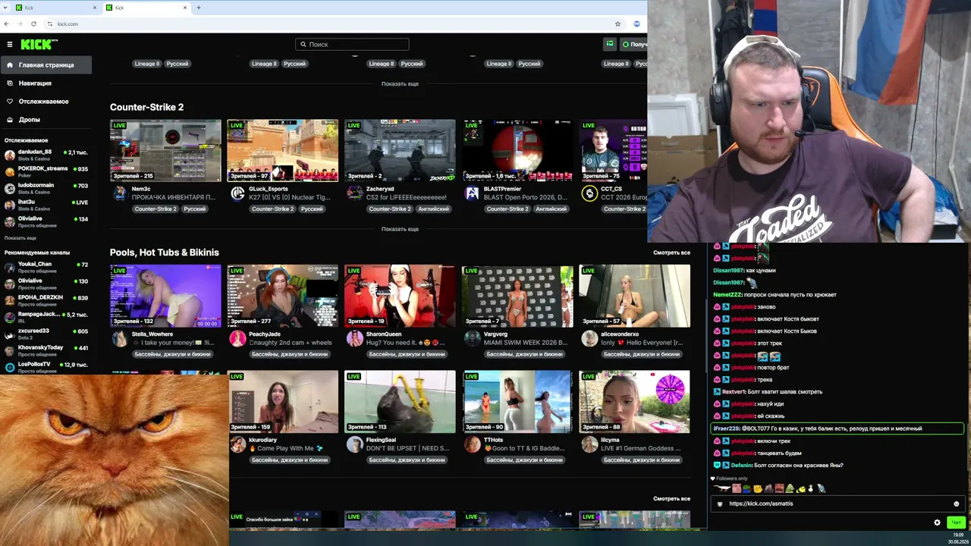Image resolution: width=971 pixels, height=546 pixels.
Task: Click BLASTPremier channel avatar
Action: tap(472, 193)
